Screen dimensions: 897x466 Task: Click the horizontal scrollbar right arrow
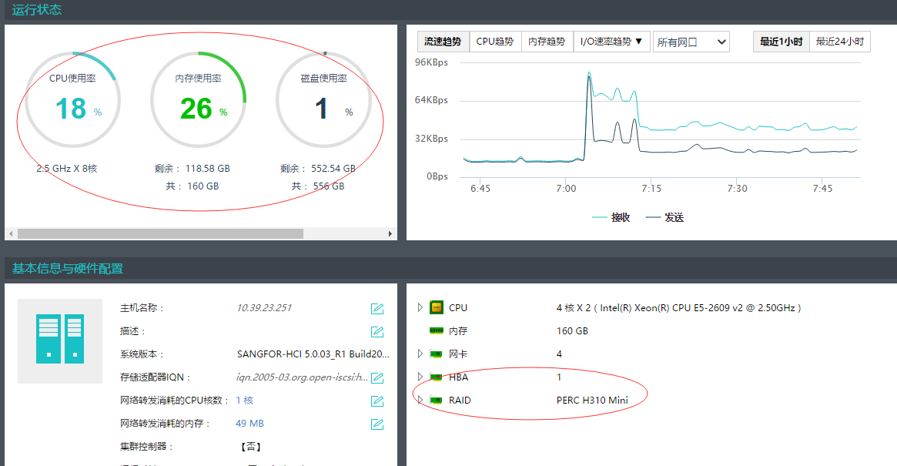tap(390, 233)
